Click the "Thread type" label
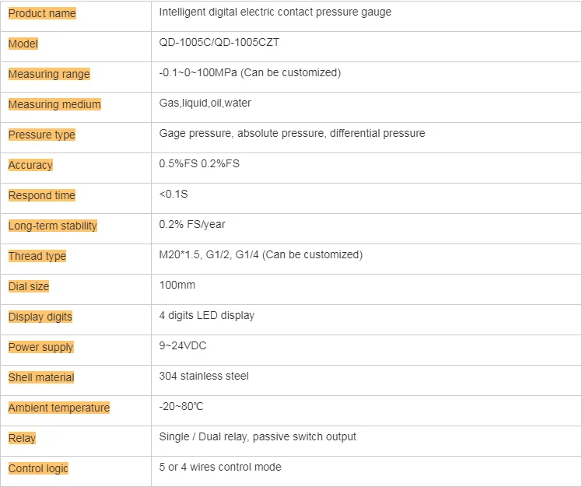 [37, 256]
